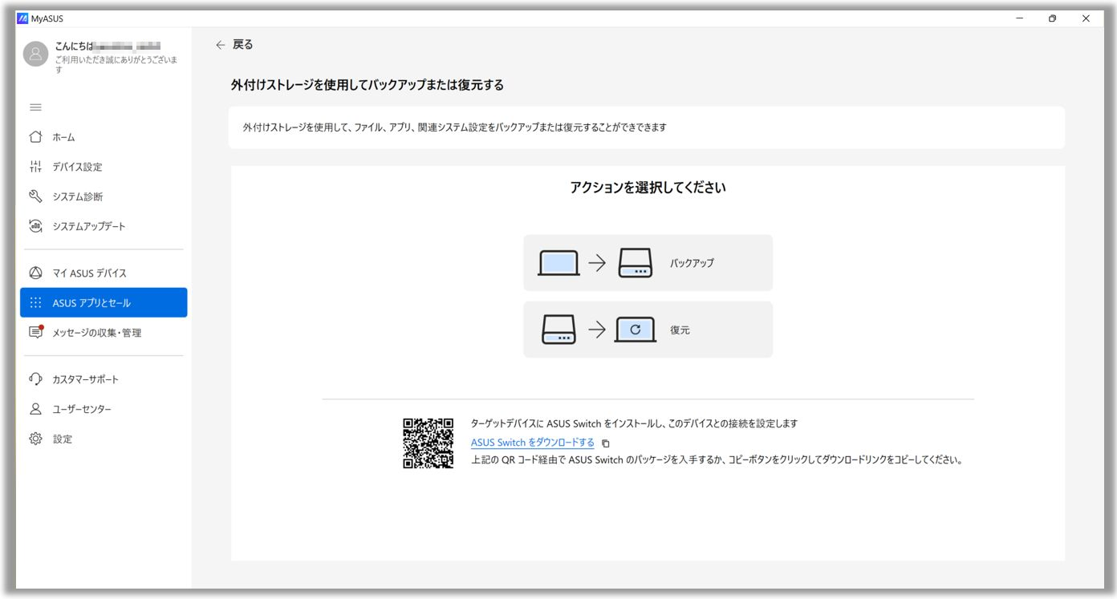The image size is (1117, 599).
Task: Click the back arrow beside 戻る
Action: pyautogui.click(x=221, y=45)
